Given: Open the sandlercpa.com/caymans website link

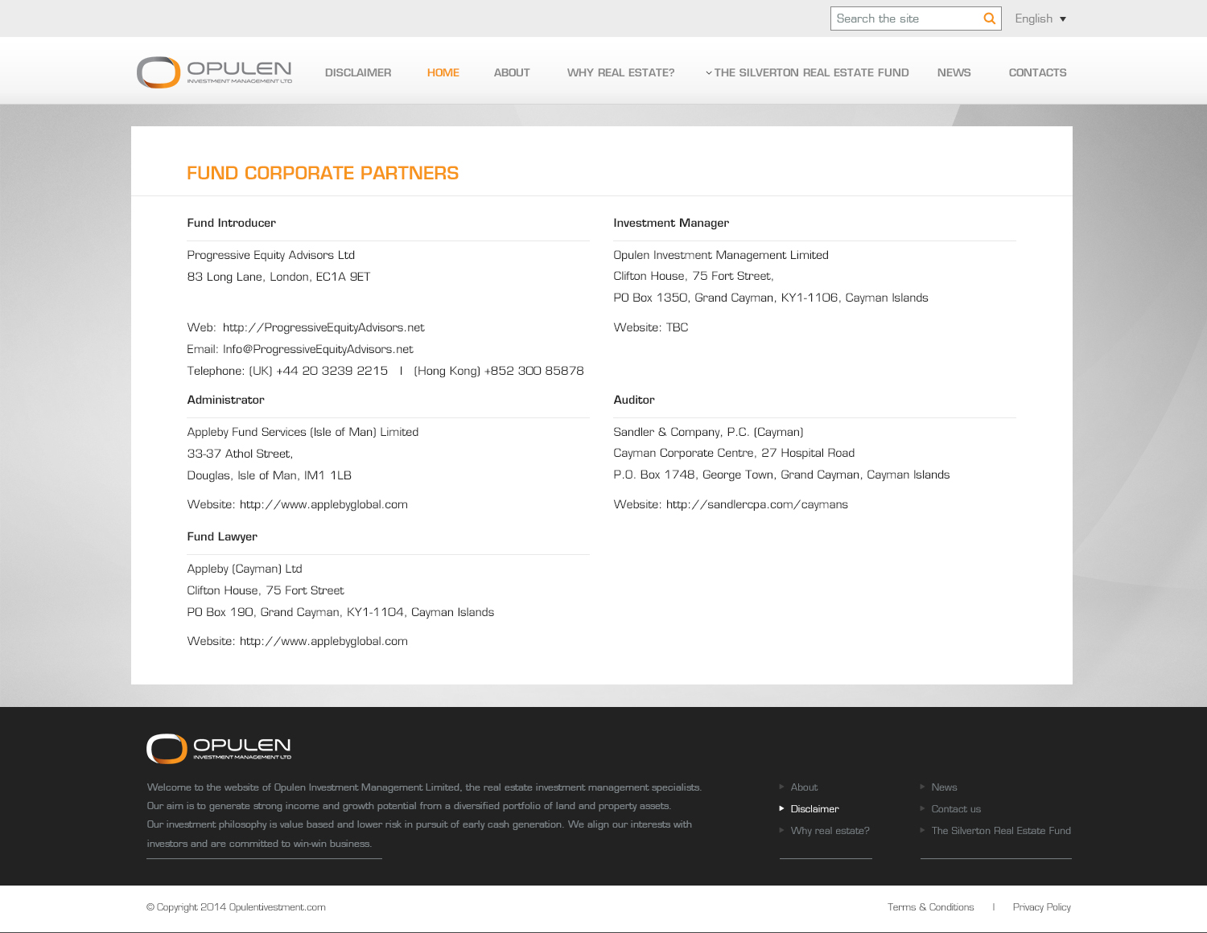Looking at the screenshot, I should click(756, 504).
